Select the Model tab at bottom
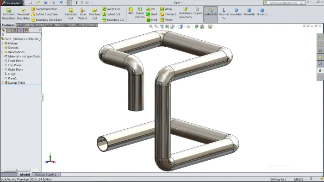 25,175
